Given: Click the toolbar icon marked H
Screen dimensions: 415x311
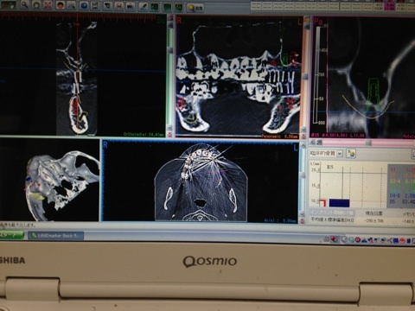Looking at the screenshot, I should [118, 6].
